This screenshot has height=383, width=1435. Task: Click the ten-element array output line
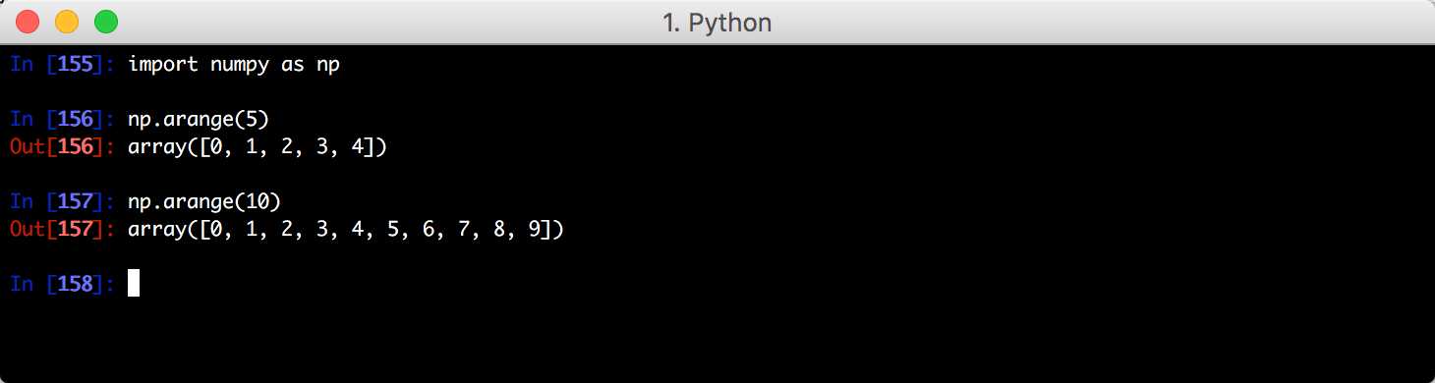346,230
